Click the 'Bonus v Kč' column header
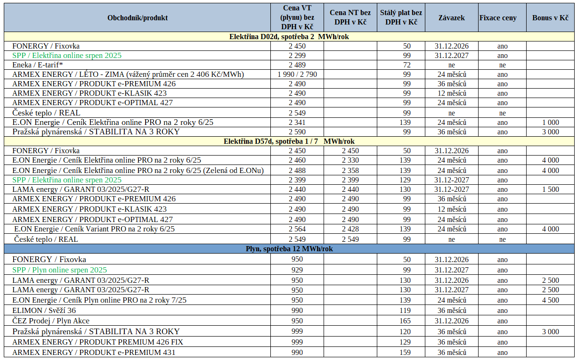This screenshot has height=362, width=577. click(550, 18)
